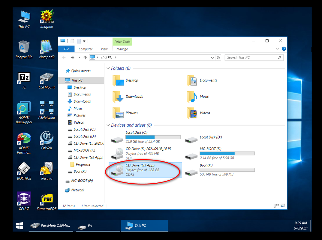322x240 pixels.
Task: Go back in Explorer navigation
Action: point(64,58)
